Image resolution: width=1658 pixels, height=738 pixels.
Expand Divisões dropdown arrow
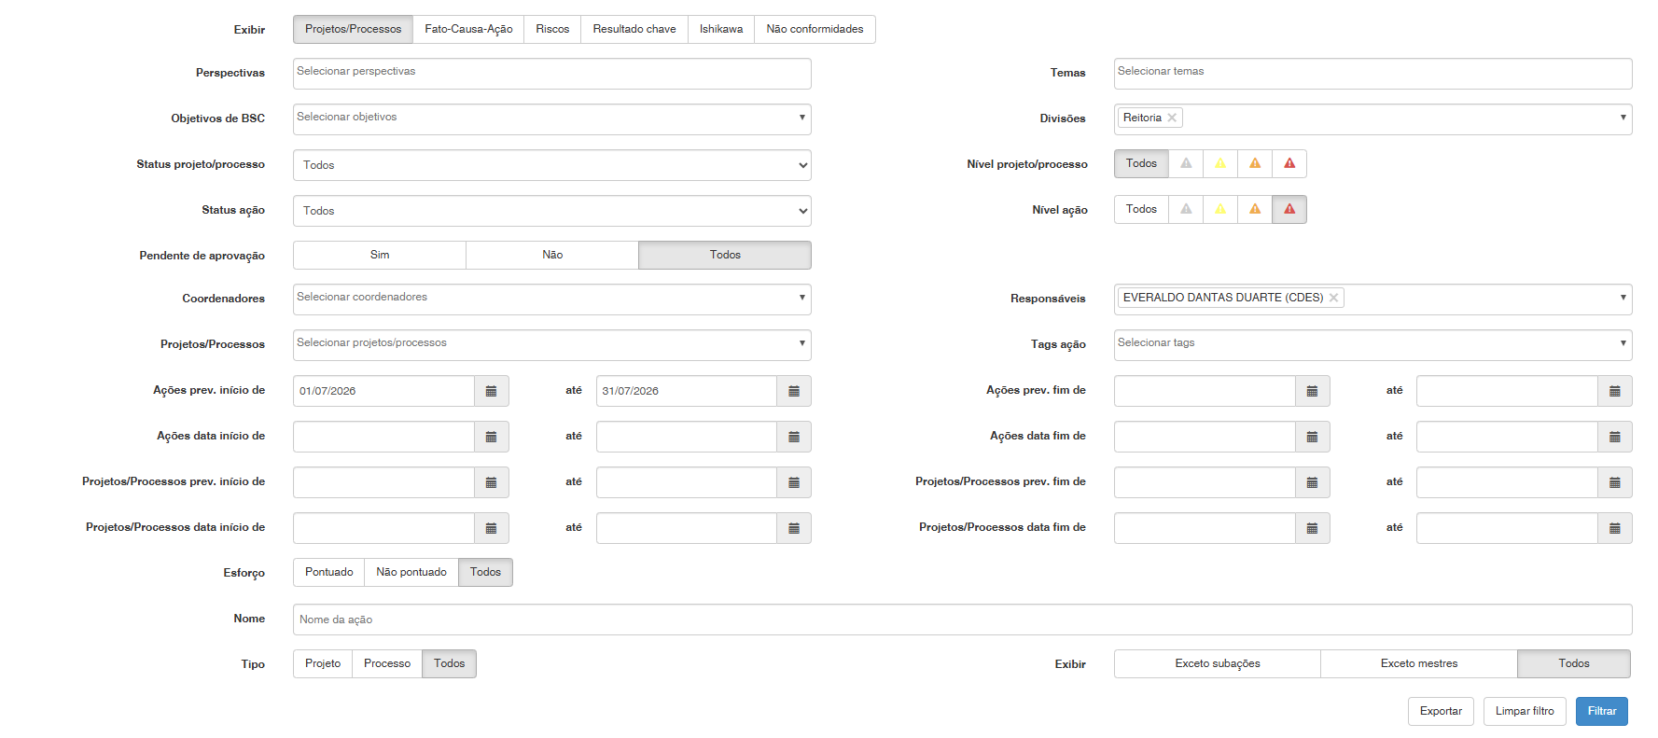(1623, 118)
